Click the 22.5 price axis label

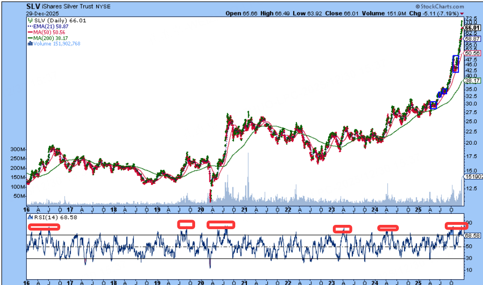pyautogui.click(x=471, y=132)
